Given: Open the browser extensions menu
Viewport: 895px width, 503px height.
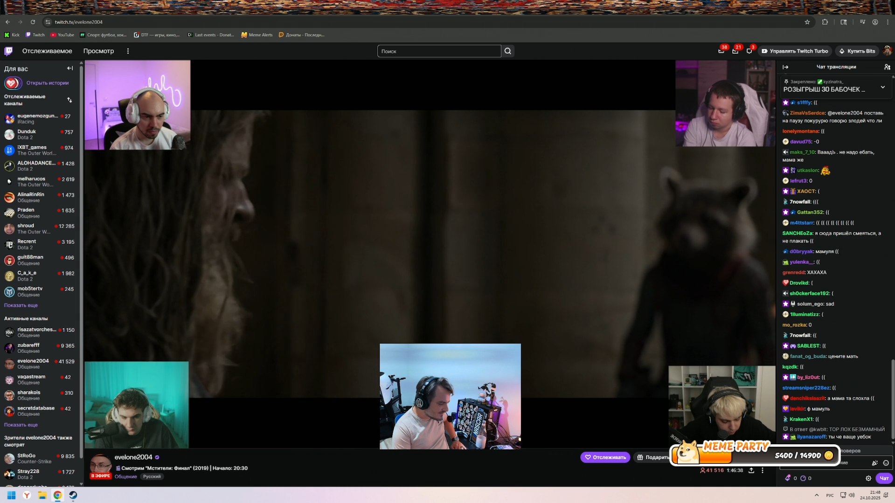Looking at the screenshot, I should pos(825,22).
